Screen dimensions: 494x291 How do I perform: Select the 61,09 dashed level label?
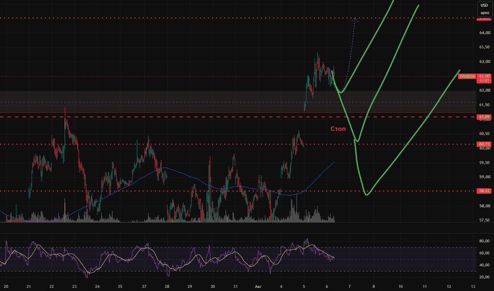[x=484, y=117]
